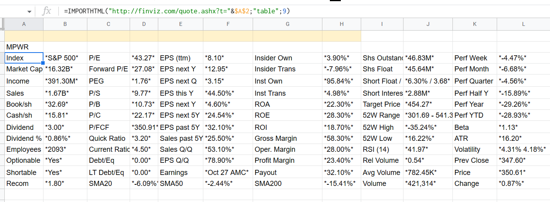Click the MPWR ticker cell
Screen dimensions: 550x202
(x=24, y=47)
